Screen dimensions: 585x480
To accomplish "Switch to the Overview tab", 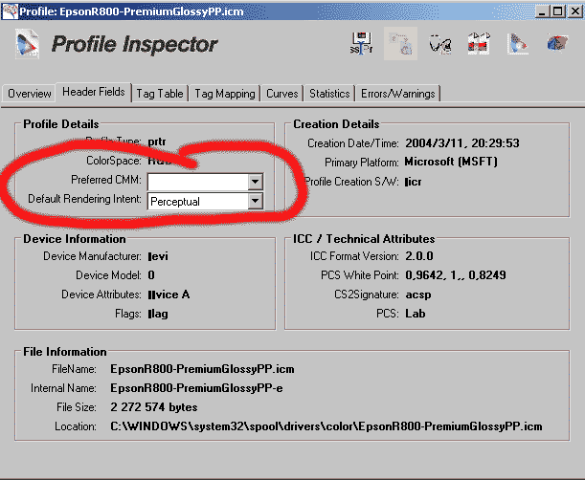I will 29,93.
